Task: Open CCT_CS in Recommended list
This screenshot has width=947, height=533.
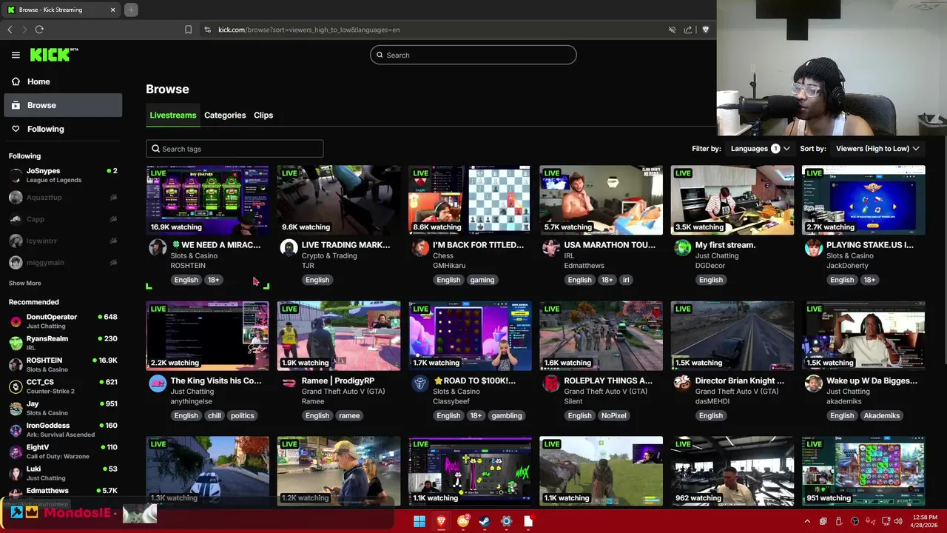Action: 63,386
